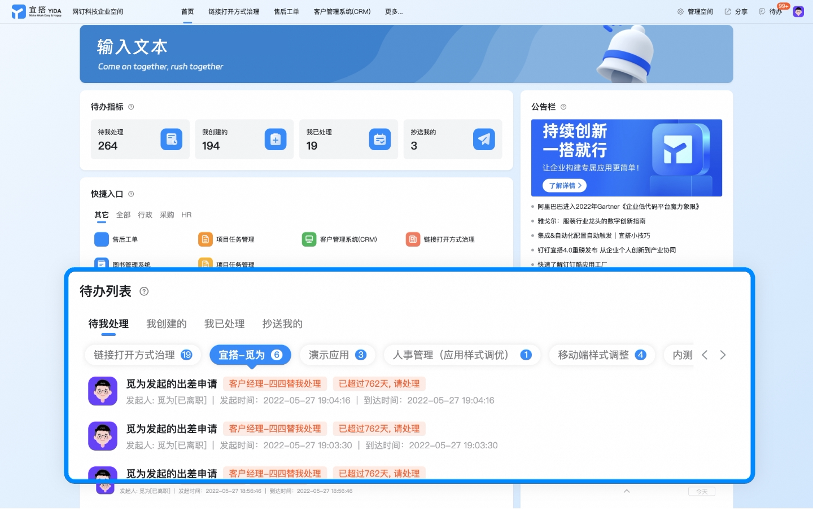Show previous app filters with left chevron
The width and height of the screenshot is (813, 511).
pos(705,355)
